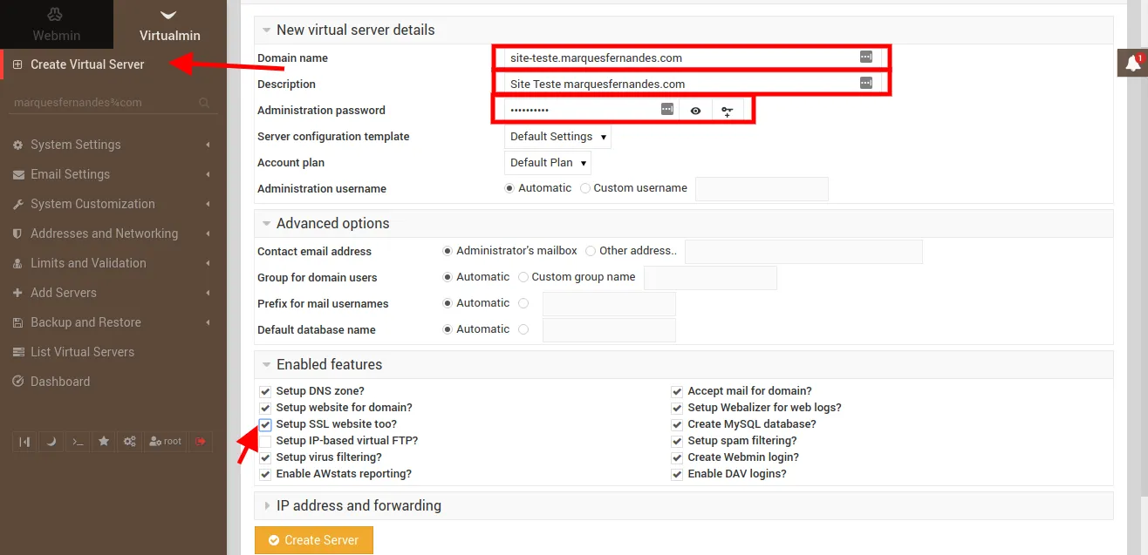Open Add Servers menu item
Image resolution: width=1148 pixels, height=555 pixels.
point(64,293)
